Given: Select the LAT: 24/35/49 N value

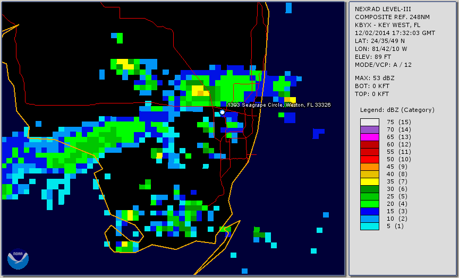Looking at the screenshot, I should (380, 41).
